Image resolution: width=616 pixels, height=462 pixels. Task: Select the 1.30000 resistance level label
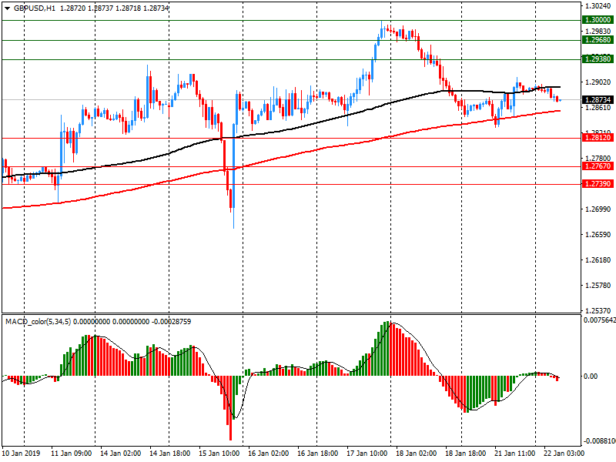(x=598, y=20)
